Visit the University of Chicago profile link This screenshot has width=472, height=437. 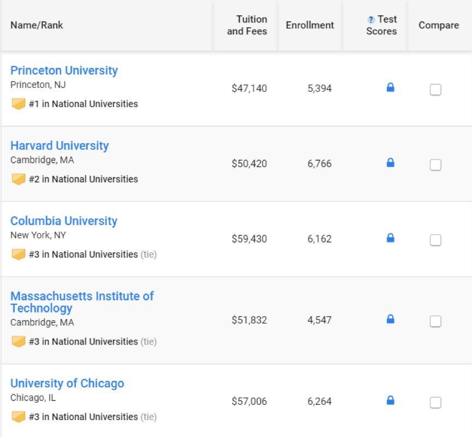(67, 383)
